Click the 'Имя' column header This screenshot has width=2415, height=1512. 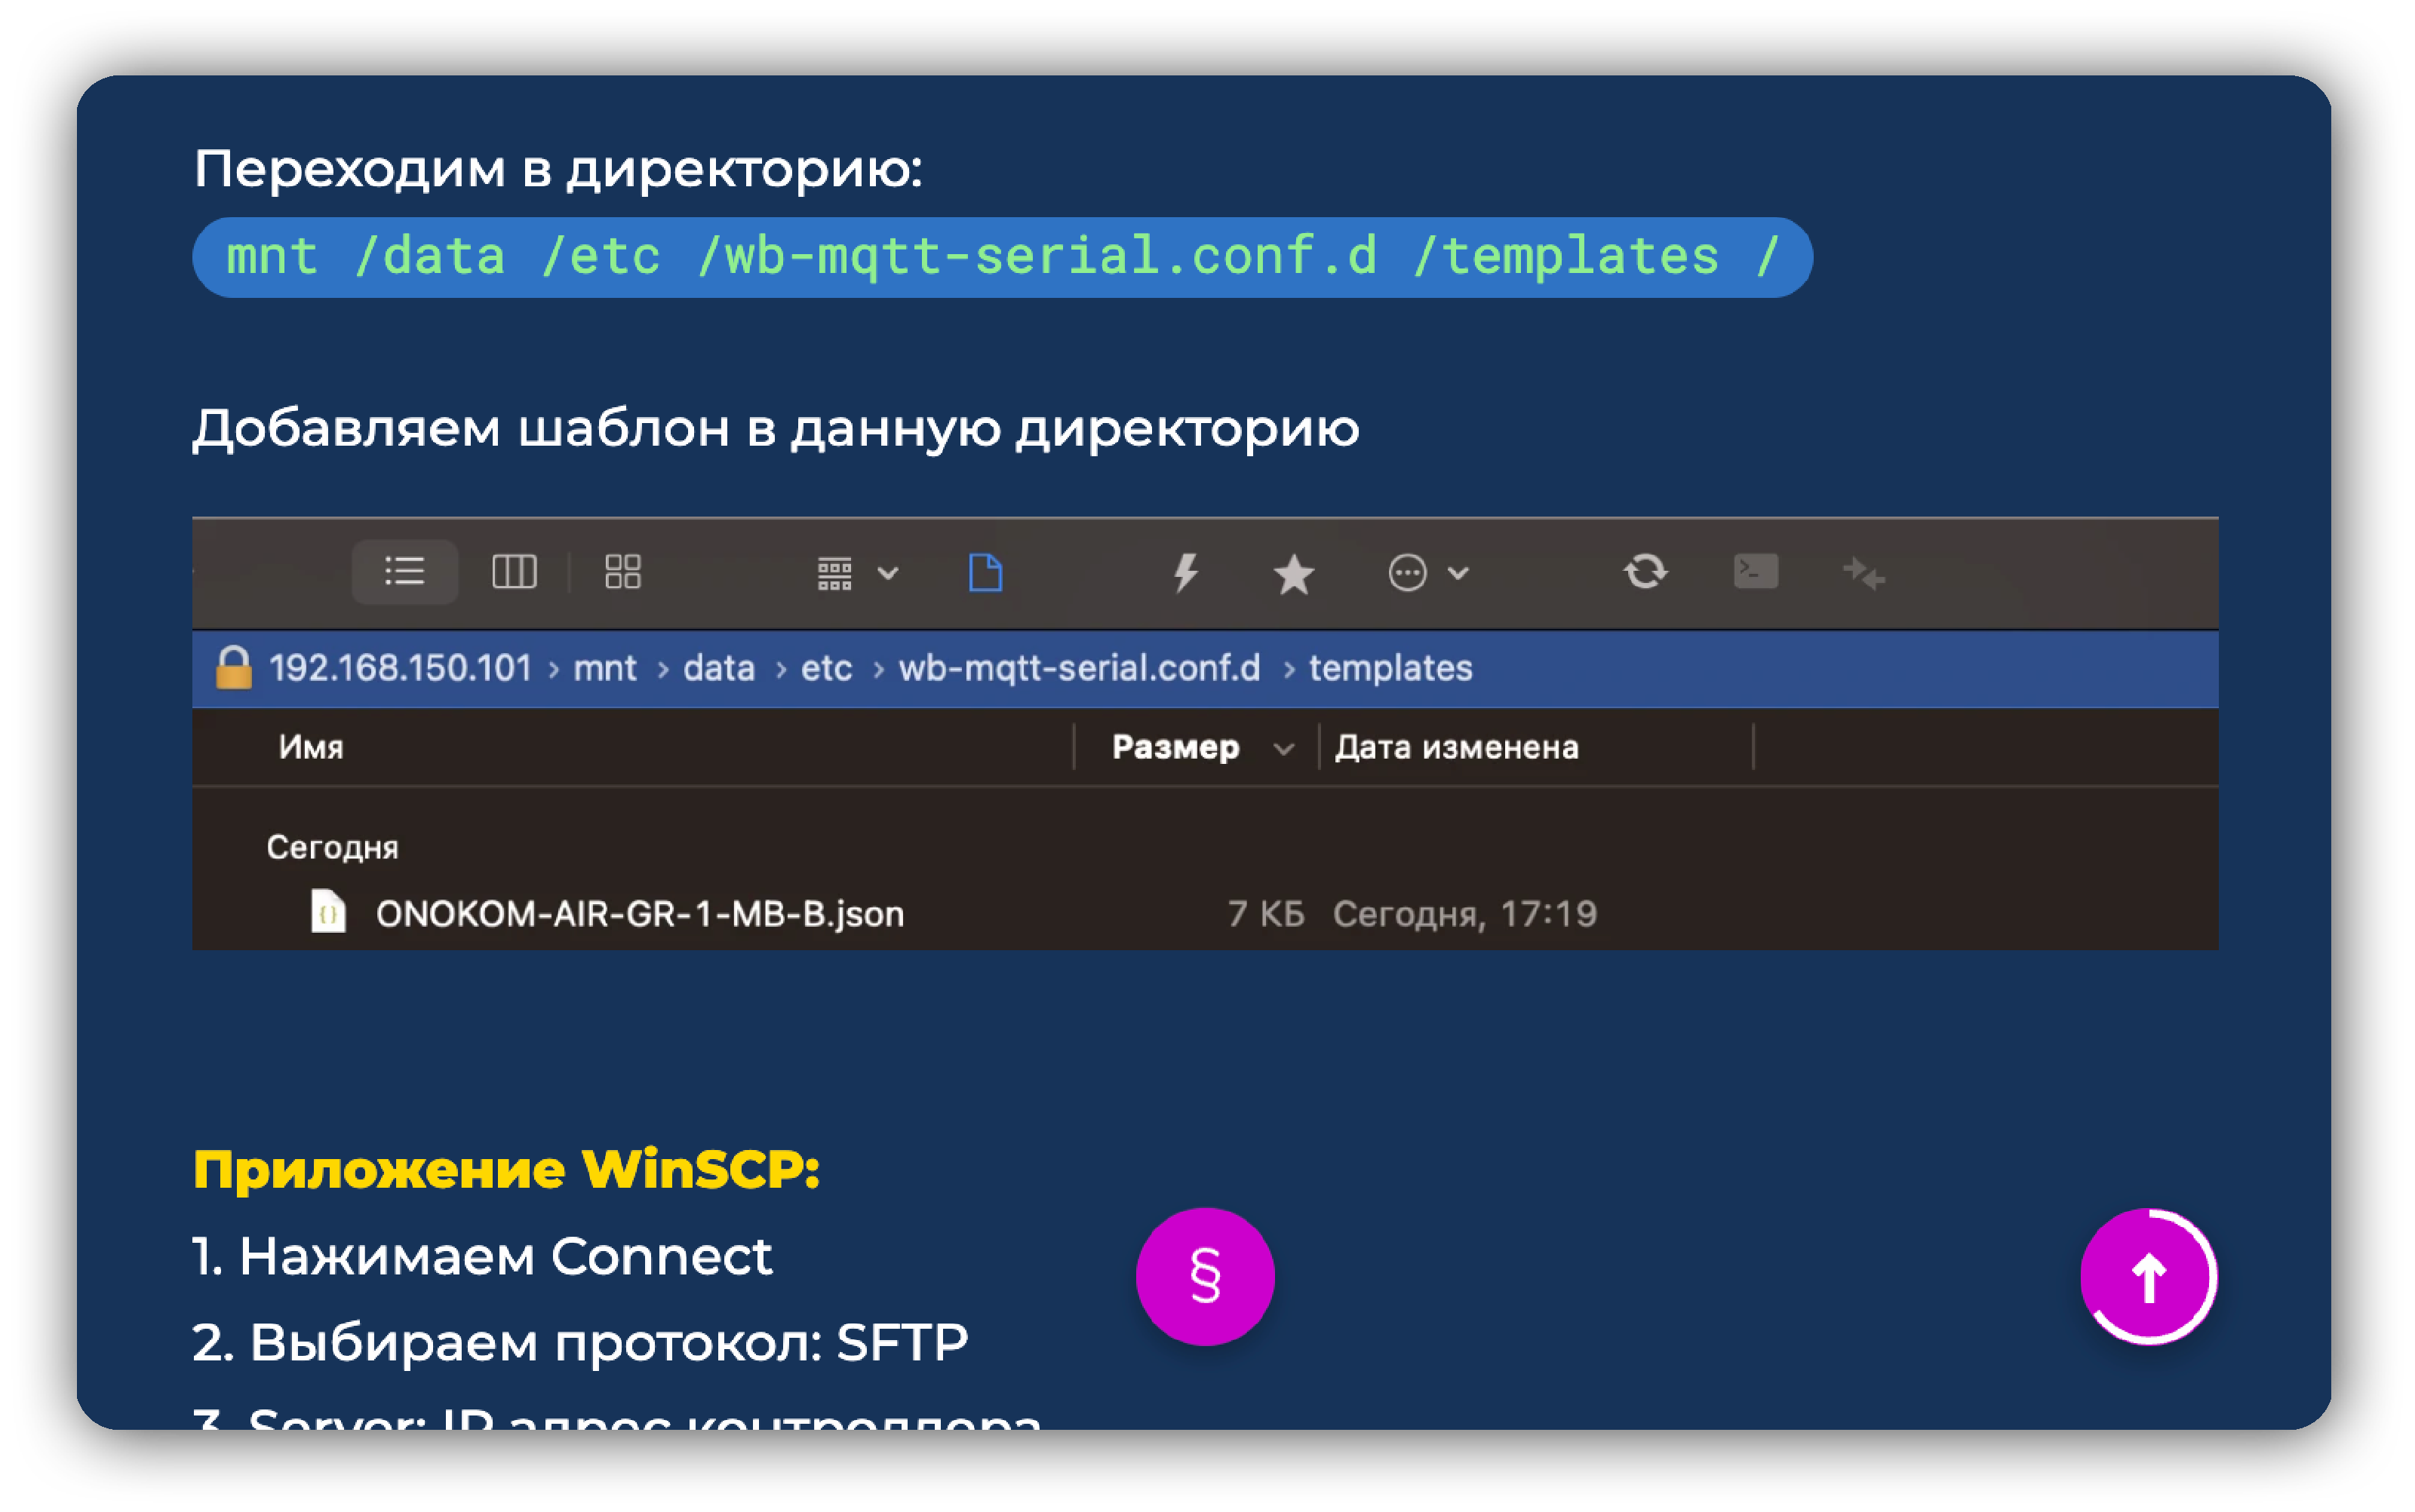[311, 747]
